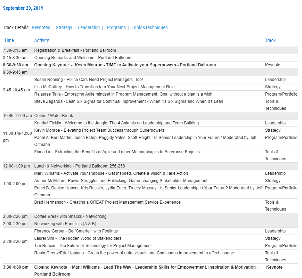Select Fiona Lin's Agile benefits session
Image resolution: width=302 pixels, height=278 pixels.
[x=117, y=152]
